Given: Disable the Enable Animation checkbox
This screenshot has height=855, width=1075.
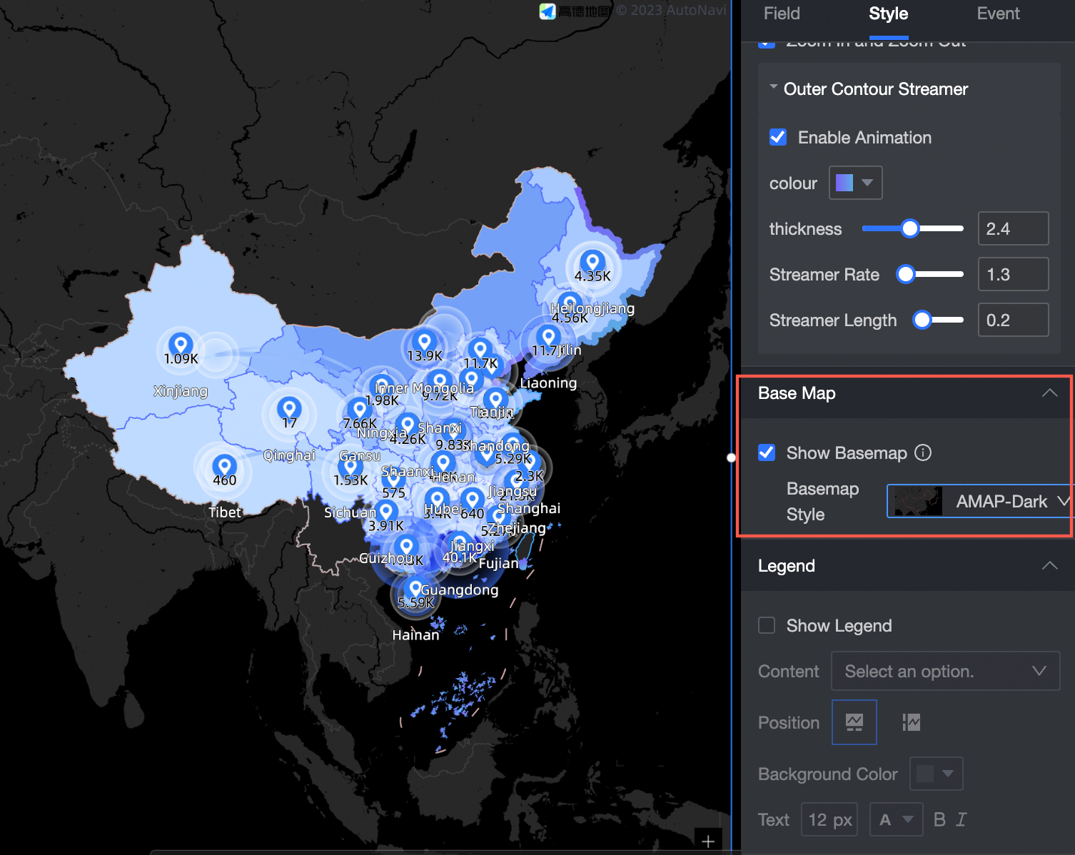Looking at the screenshot, I should click(777, 136).
